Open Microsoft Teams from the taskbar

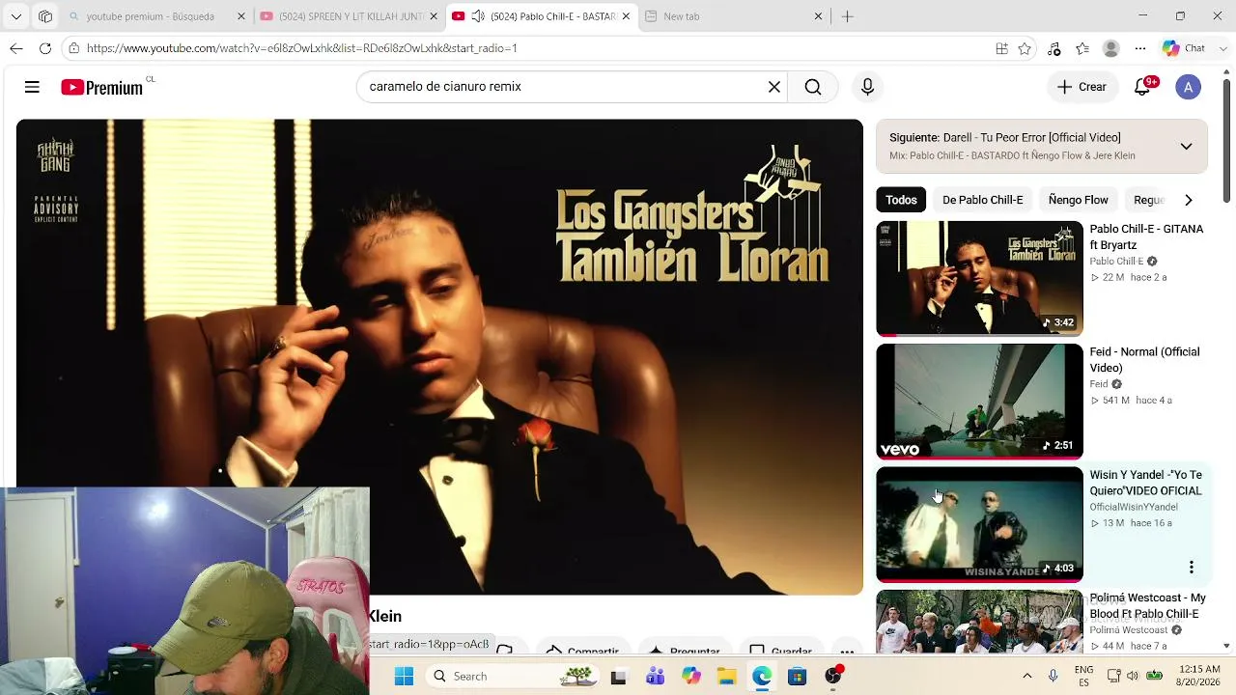[x=655, y=677]
